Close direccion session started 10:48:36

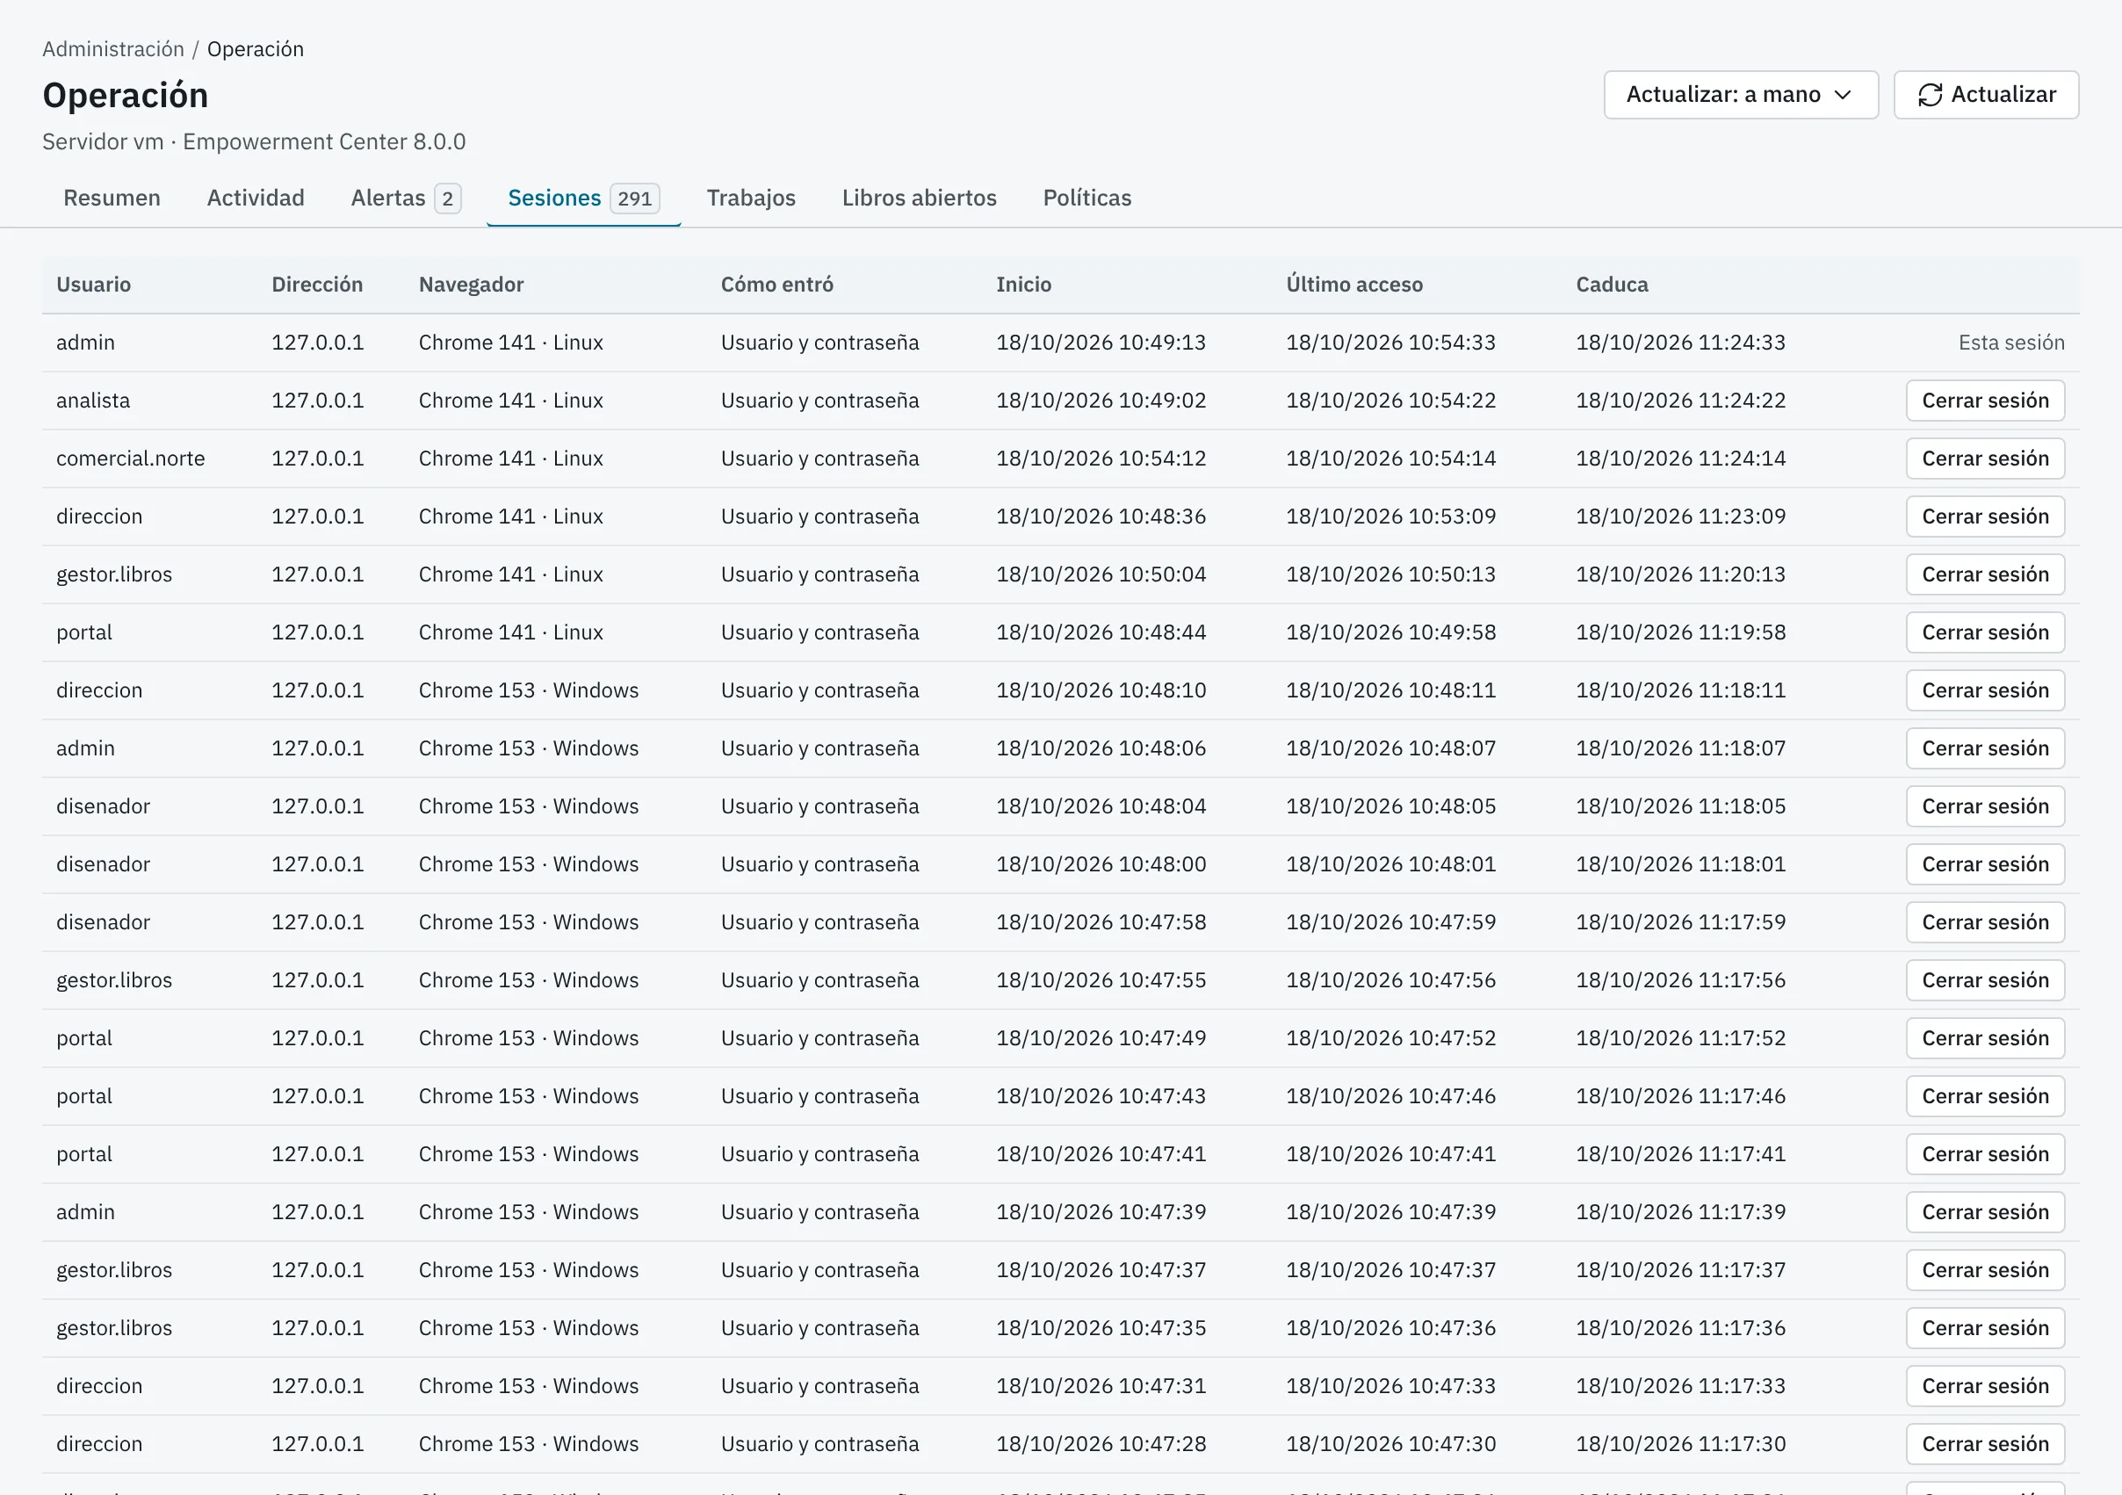(x=1984, y=516)
